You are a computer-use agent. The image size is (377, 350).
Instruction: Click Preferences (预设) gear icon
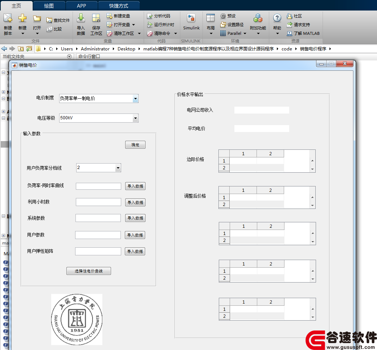pos(223,16)
